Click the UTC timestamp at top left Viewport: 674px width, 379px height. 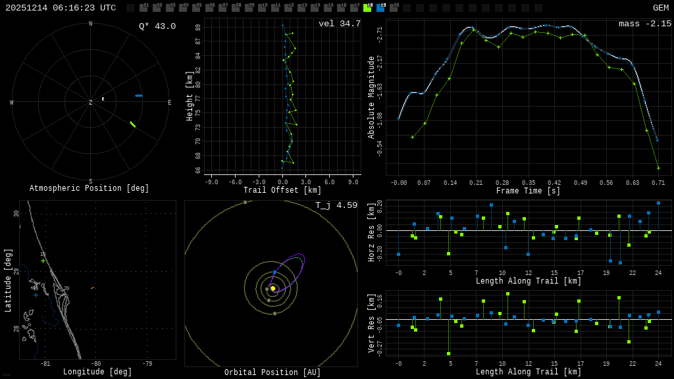(61, 8)
